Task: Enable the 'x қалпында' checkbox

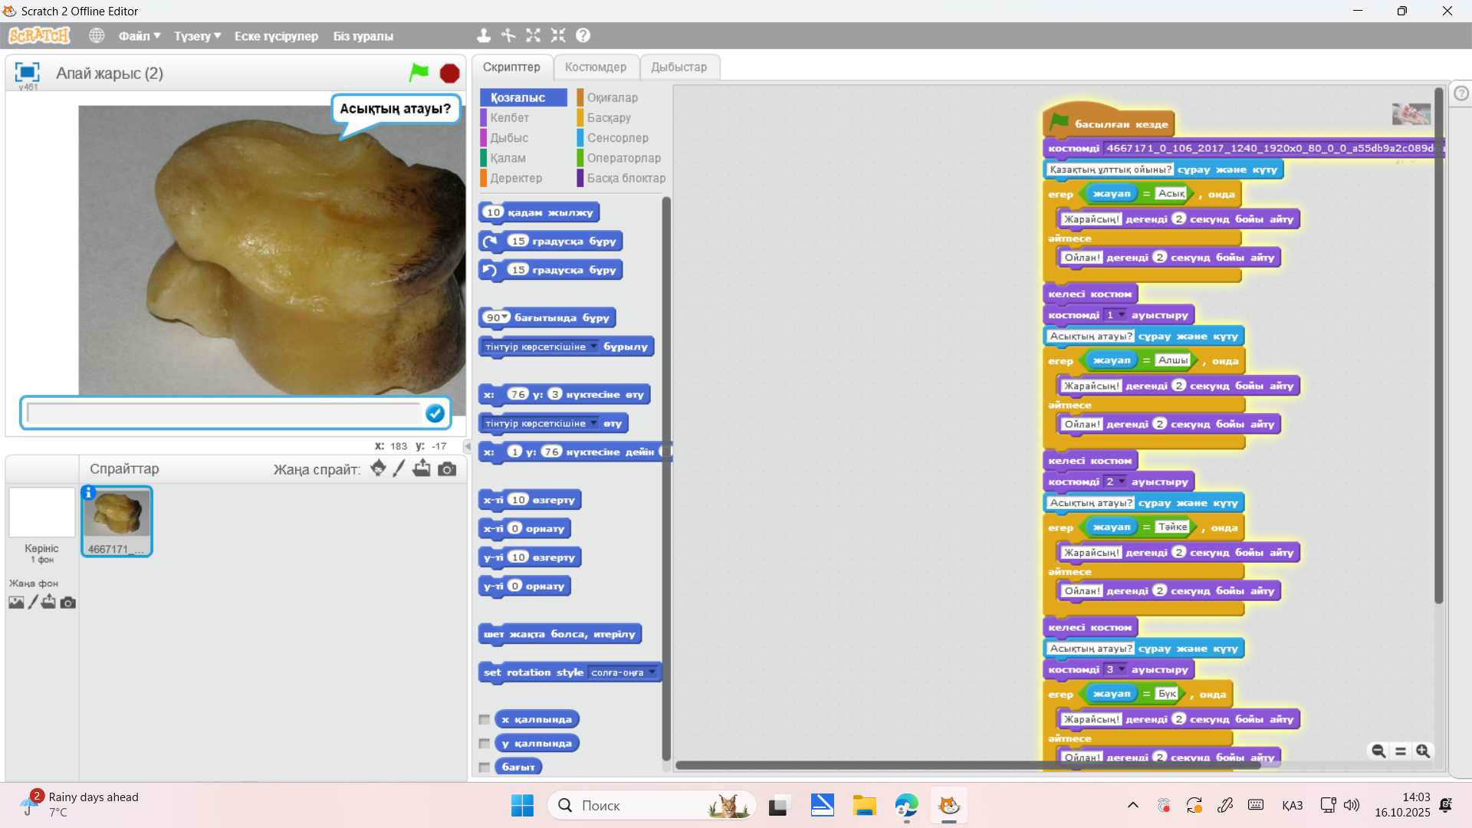Action: click(x=485, y=719)
